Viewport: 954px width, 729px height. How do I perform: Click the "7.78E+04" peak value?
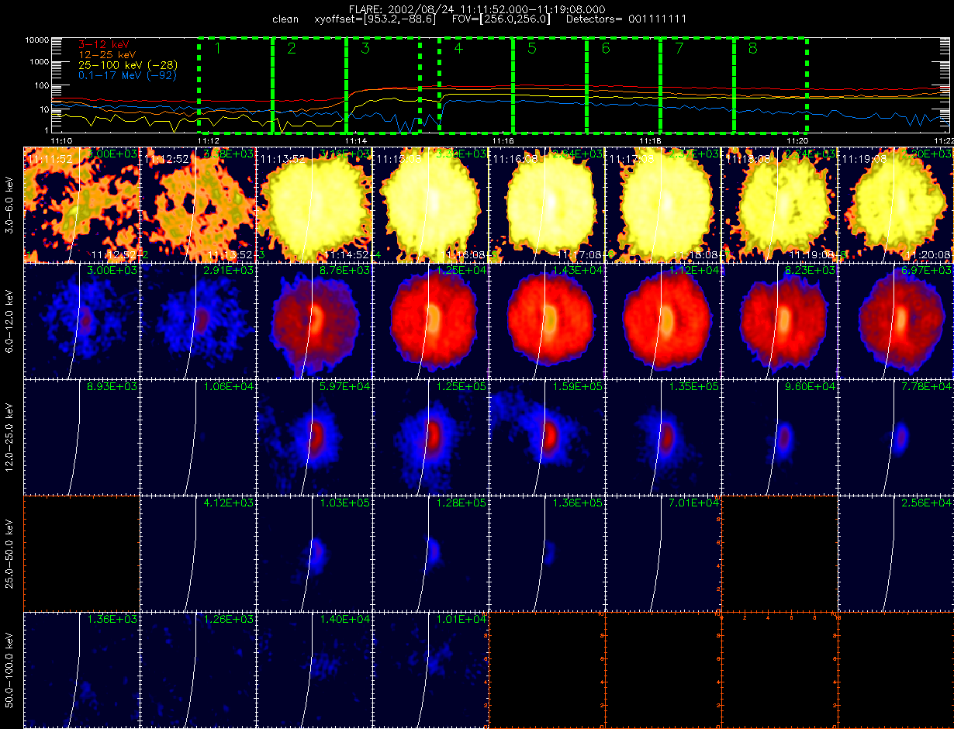[x=927, y=386]
